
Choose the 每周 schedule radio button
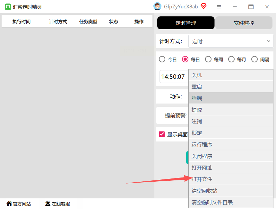[208, 59]
